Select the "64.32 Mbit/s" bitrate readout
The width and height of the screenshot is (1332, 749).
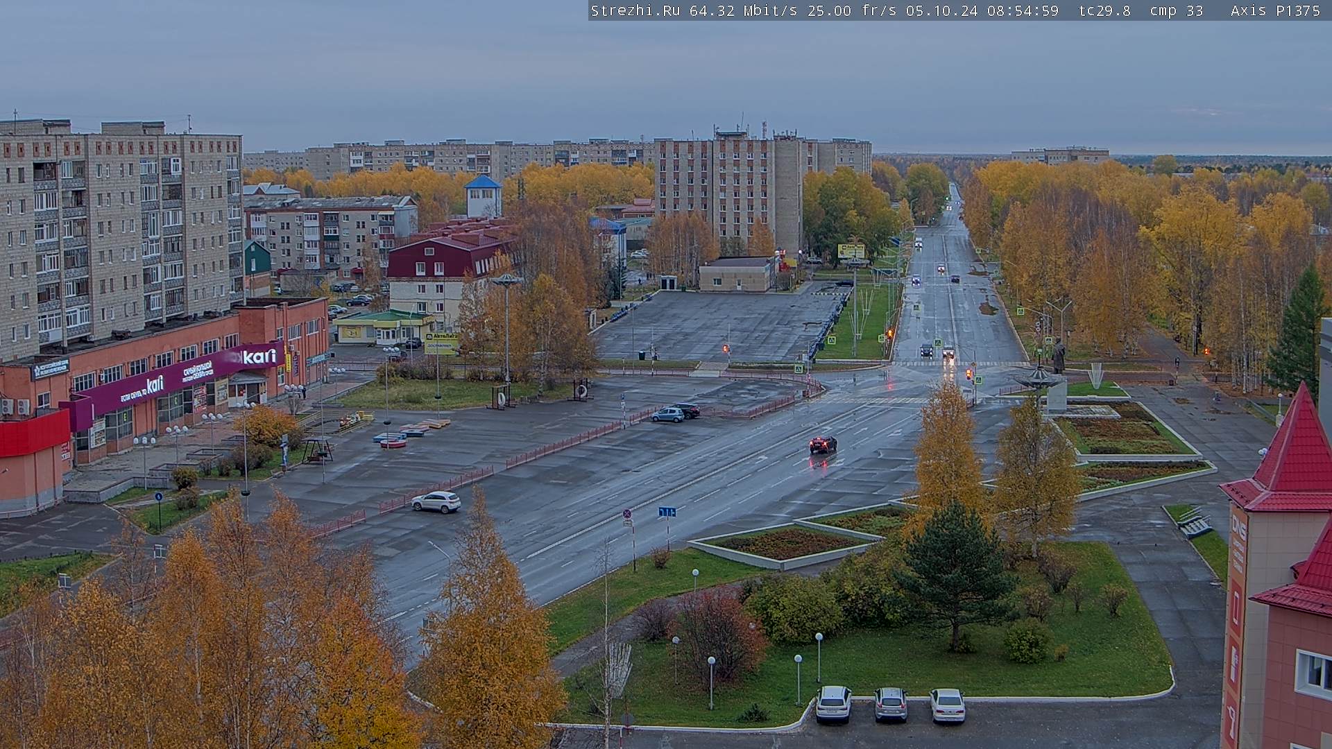point(744,10)
